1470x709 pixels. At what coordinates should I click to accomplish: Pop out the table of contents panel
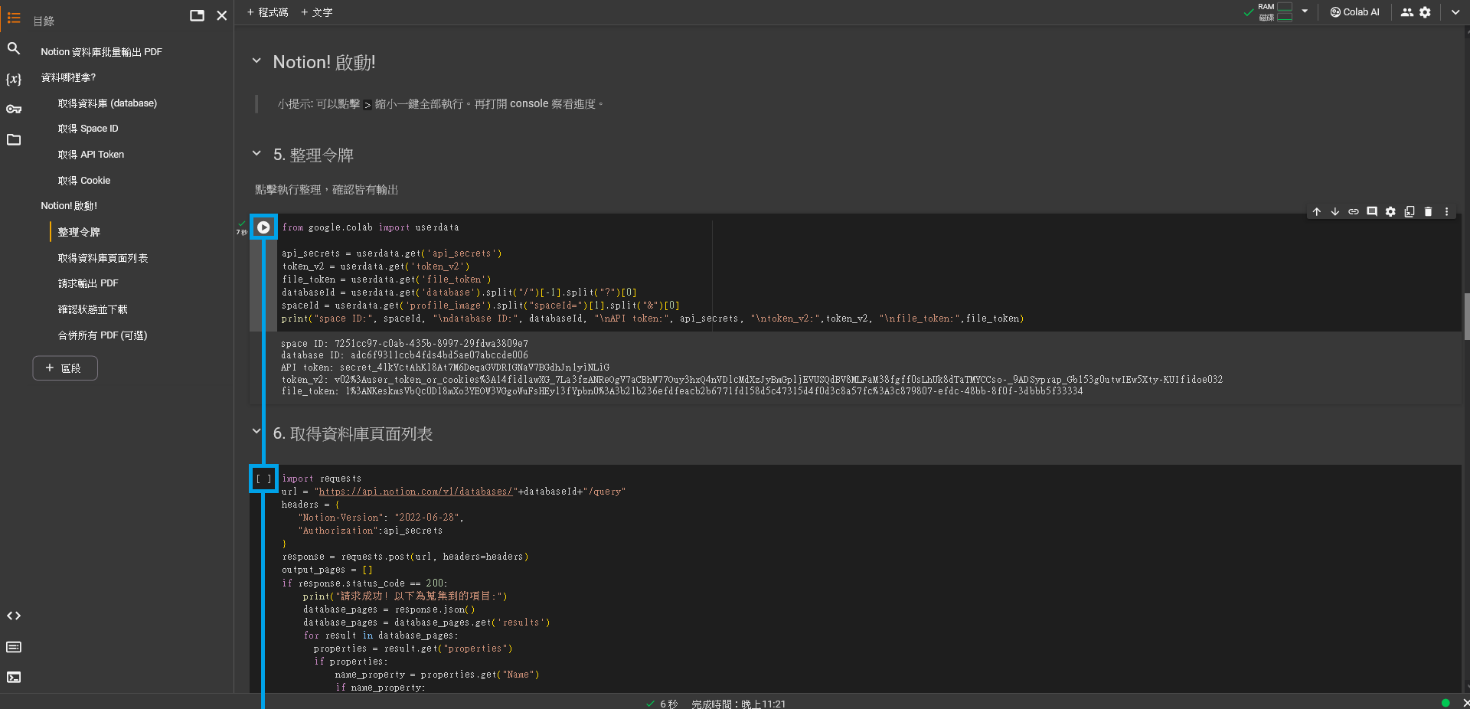coord(197,15)
